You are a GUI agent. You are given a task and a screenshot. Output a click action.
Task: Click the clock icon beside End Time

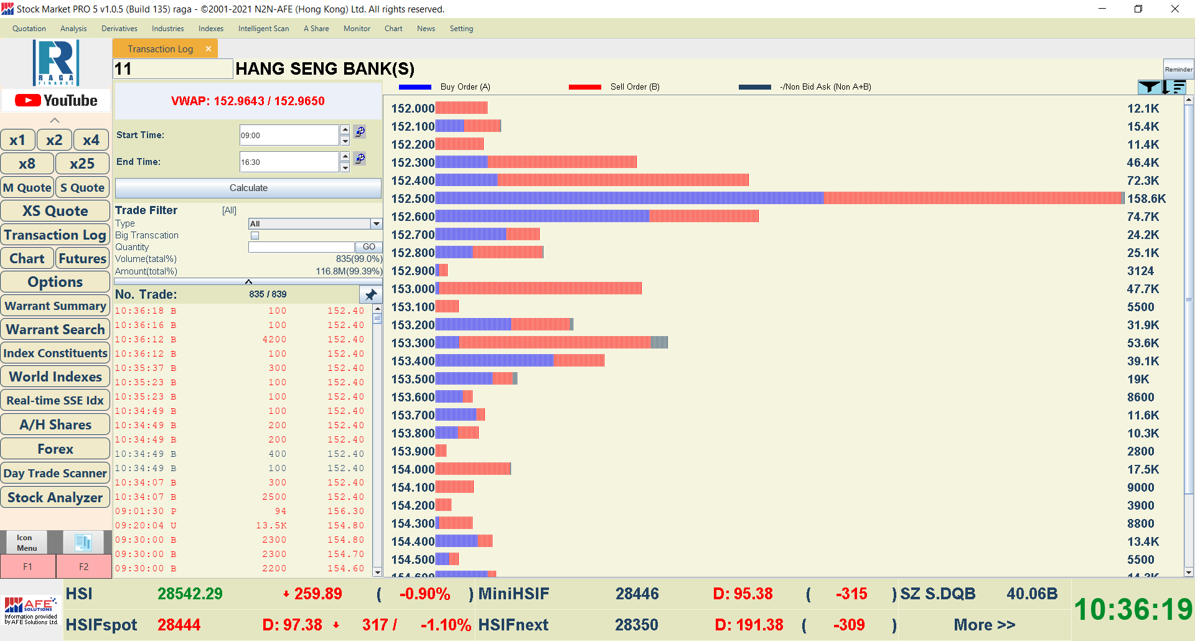click(x=360, y=159)
